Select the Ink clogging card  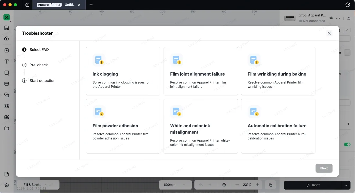point(123,71)
